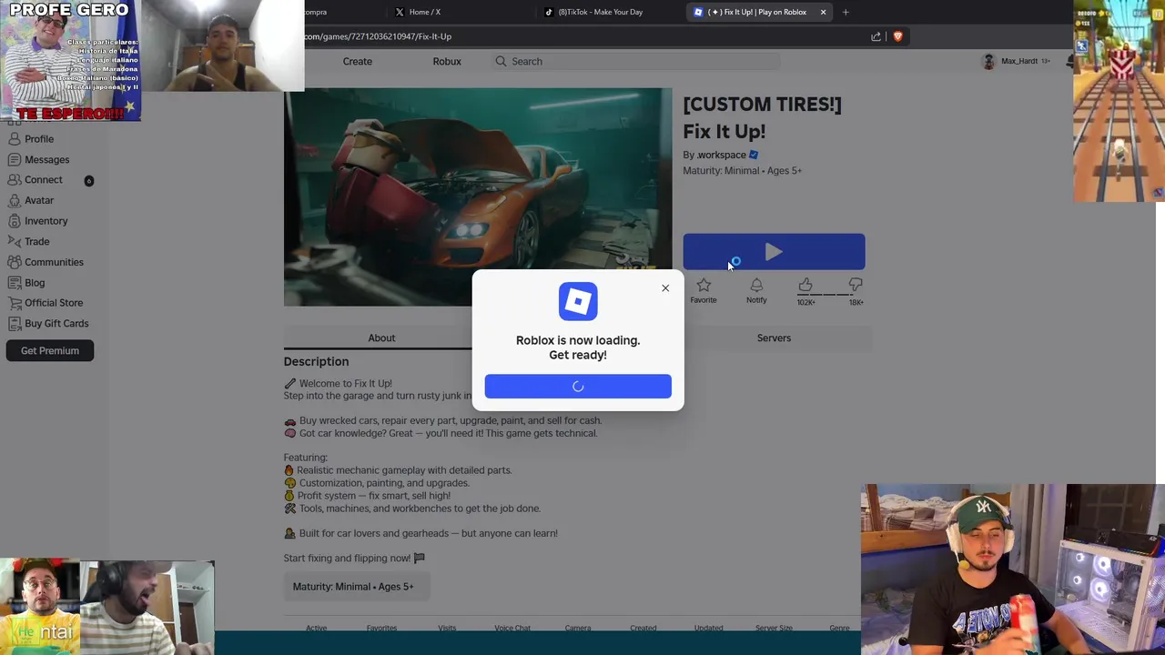The image size is (1165, 655).
Task: Click the Get Premium button
Action: 50,350
